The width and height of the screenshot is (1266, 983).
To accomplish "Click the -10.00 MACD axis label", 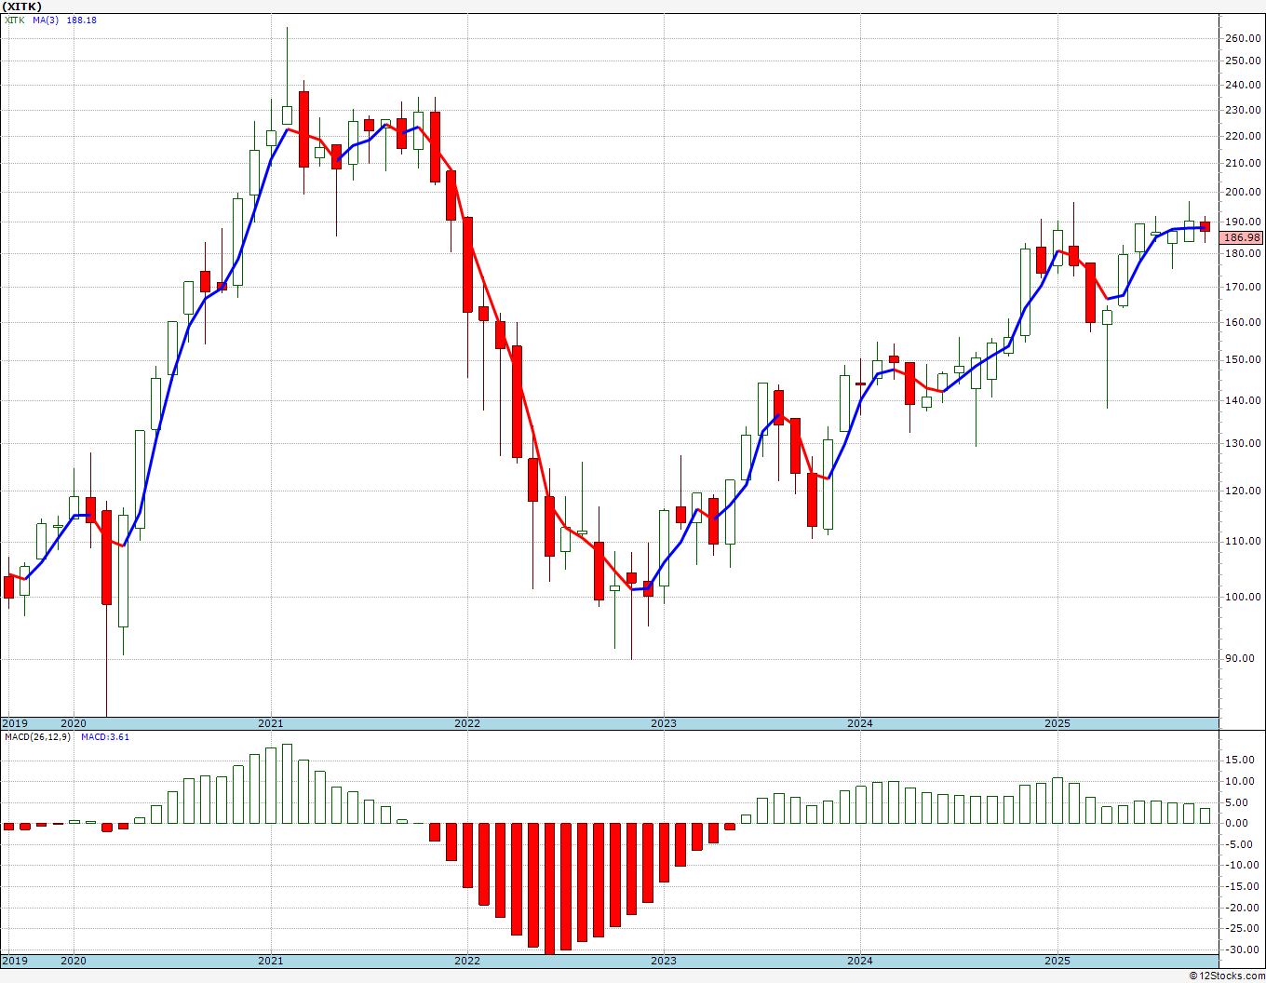I will click(x=1244, y=866).
